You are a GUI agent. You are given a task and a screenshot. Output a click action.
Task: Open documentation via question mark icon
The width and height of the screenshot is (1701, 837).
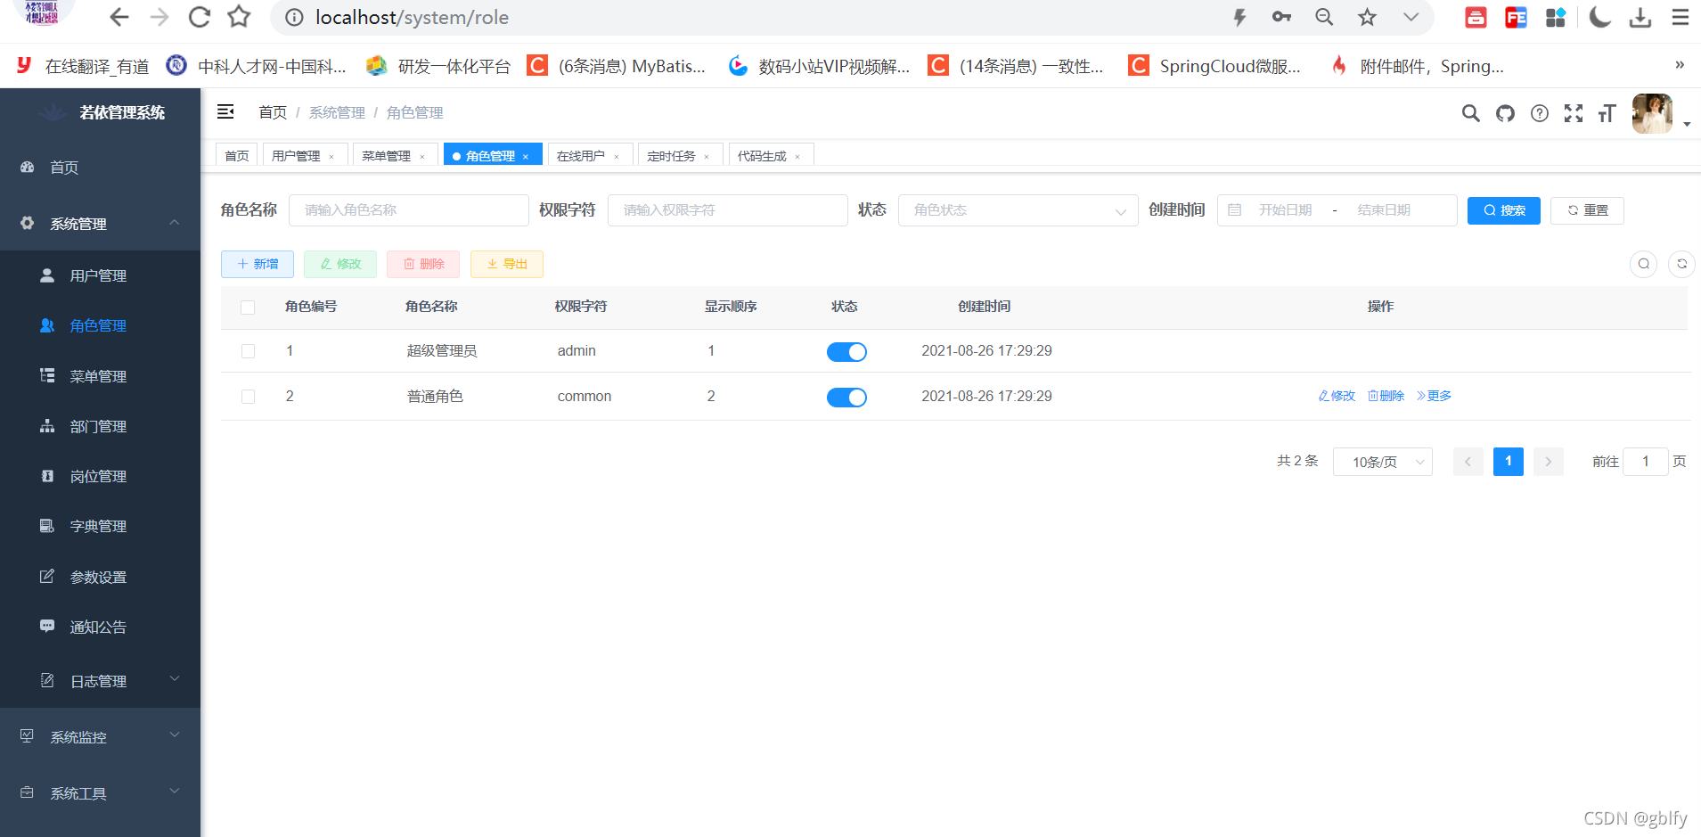click(1540, 113)
